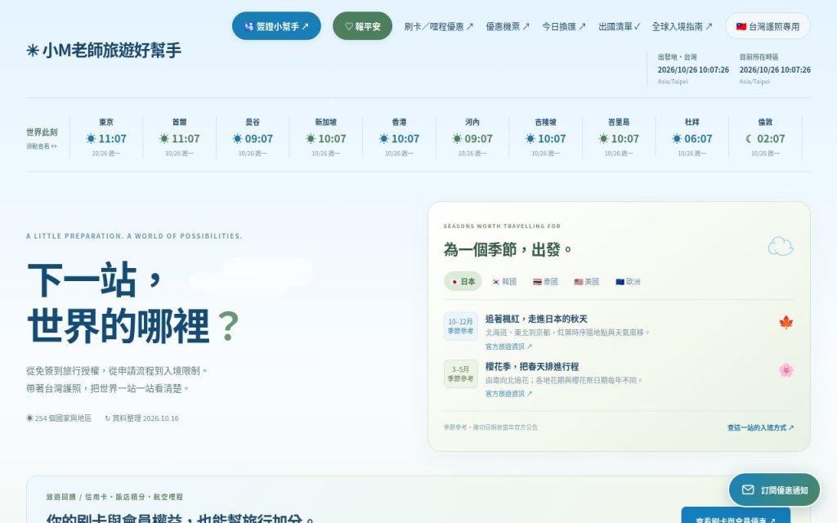Screen dimensions: 837x523
Task: Click the 小M老師旅遊好幫手 site logo
Action: (x=104, y=50)
